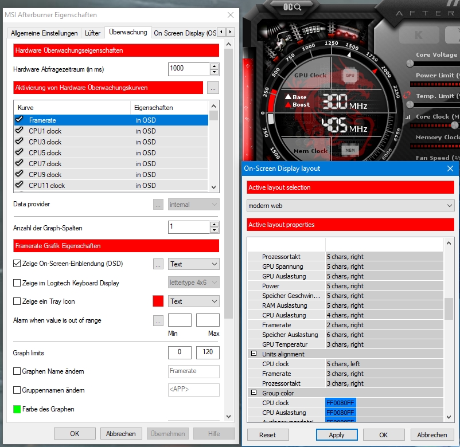Image resolution: width=460 pixels, height=447 pixels.
Task: Click the Graph limits maximum field 120
Action: pos(208,352)
